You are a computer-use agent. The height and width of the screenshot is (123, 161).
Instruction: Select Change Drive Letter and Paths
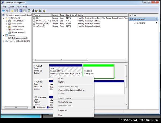pyautogui.click(x=74, y=90)
